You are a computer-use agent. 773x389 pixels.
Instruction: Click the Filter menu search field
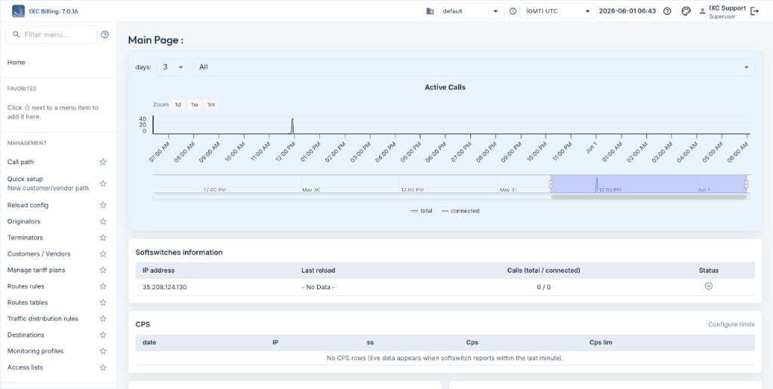point(51,35)
